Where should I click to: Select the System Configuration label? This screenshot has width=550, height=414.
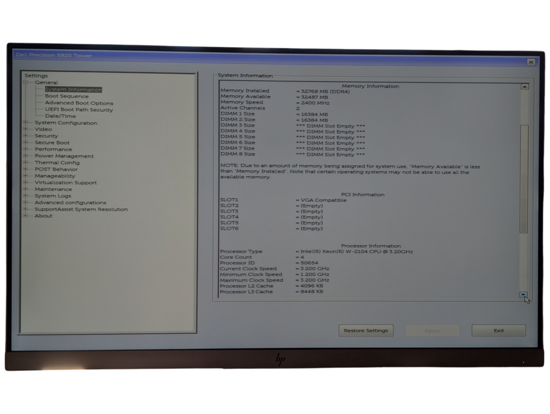click(66, 123)
